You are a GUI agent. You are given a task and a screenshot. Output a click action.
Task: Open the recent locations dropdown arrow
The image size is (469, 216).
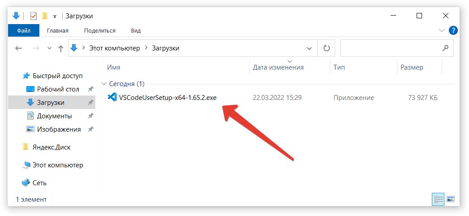click(x=49, y=48)
